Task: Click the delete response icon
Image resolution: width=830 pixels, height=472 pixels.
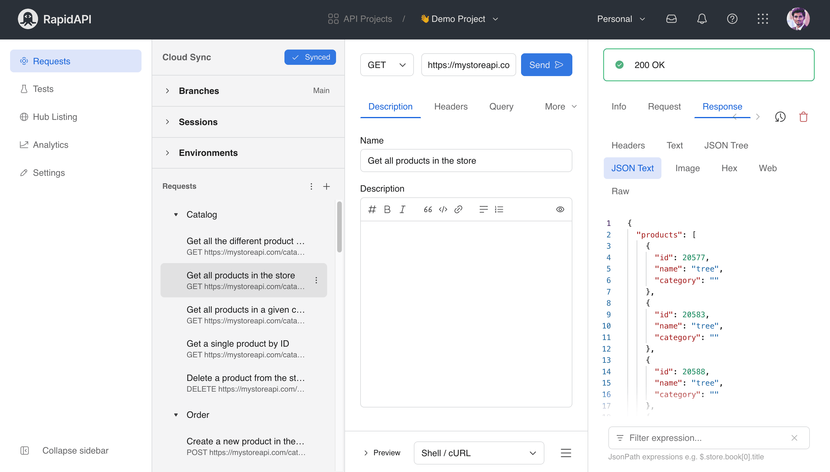Action: [x=804, y=117]
